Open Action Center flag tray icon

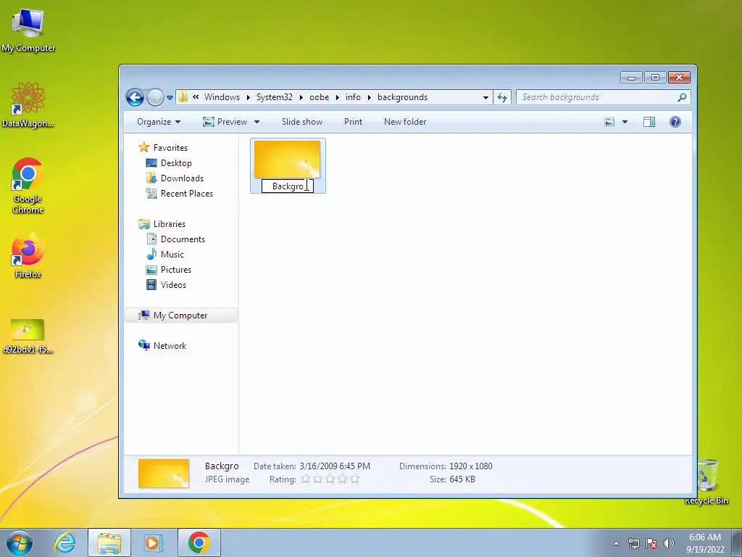click(x=651, y=543)
